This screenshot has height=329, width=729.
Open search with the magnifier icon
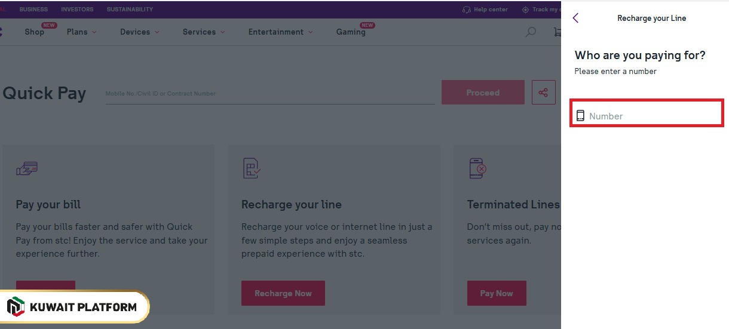[530, 32]
